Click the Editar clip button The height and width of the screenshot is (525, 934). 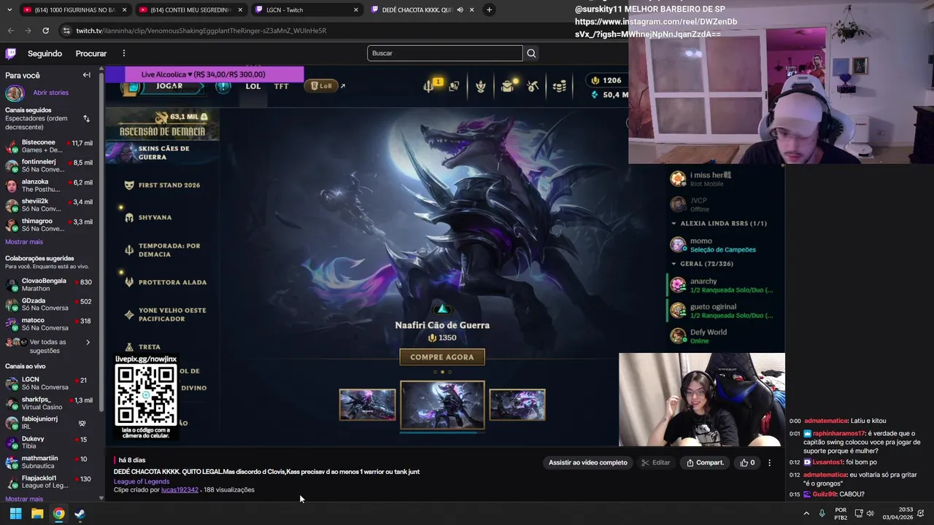[x=655, y=462]
